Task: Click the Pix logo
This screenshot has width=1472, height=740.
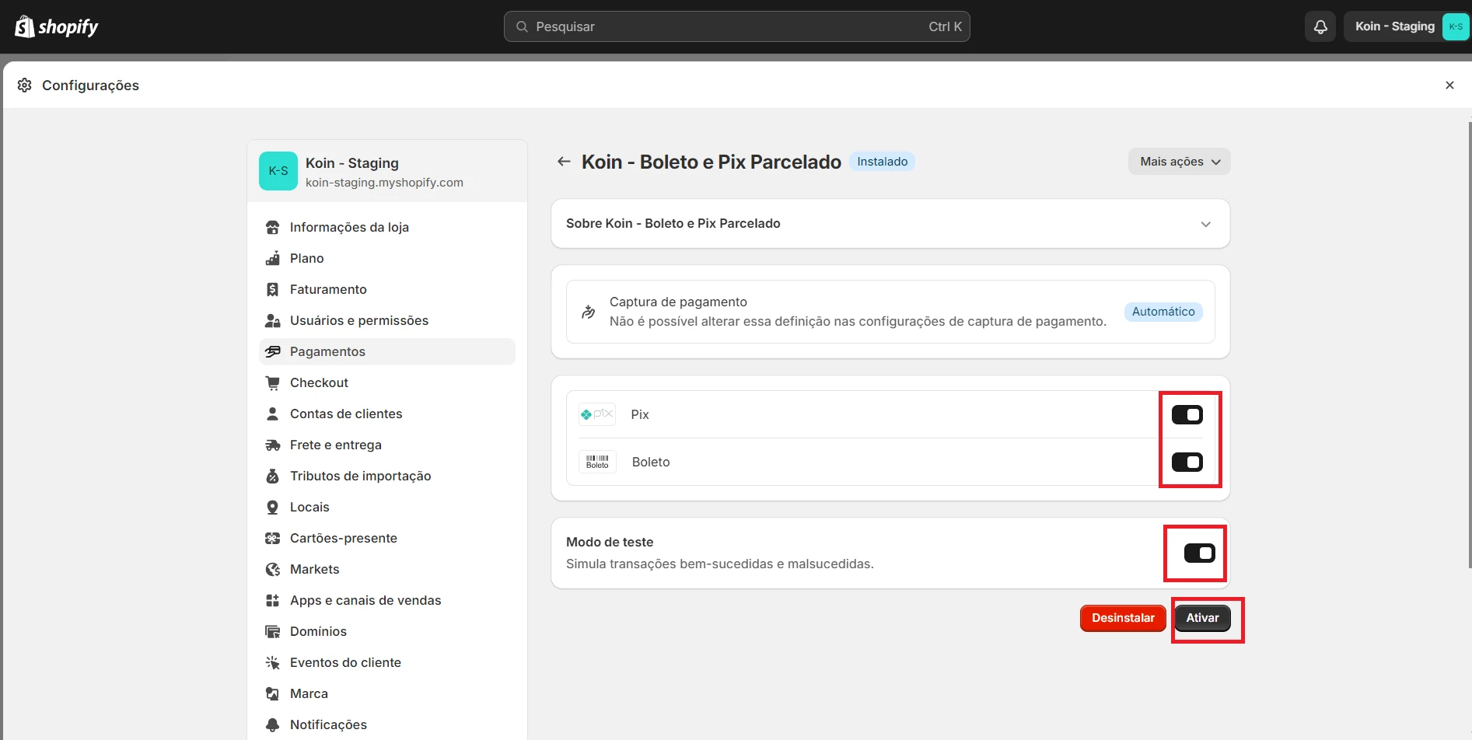Action: pos(597,414)
